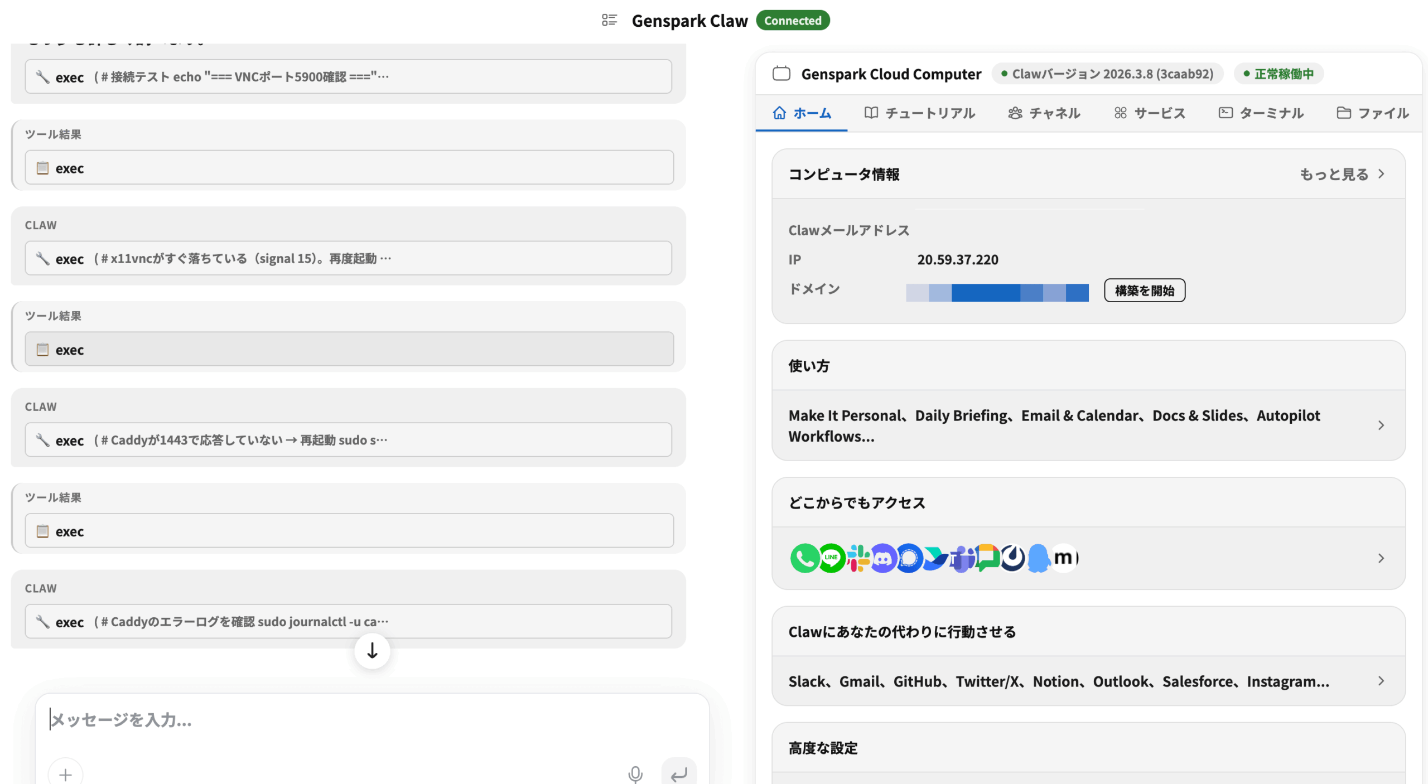This screenshot has width=1428, height=784.
Task: Open the ターミナル tab
Action: (1261, 113)
